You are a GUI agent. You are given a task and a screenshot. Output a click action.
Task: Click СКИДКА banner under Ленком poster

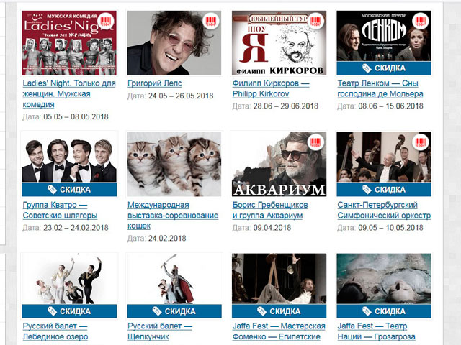click(384, 68)
